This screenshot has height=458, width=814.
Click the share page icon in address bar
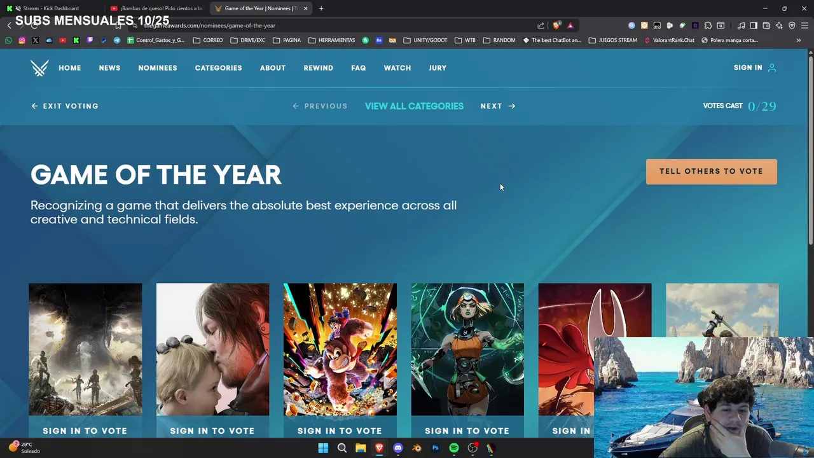pos(541,25)
